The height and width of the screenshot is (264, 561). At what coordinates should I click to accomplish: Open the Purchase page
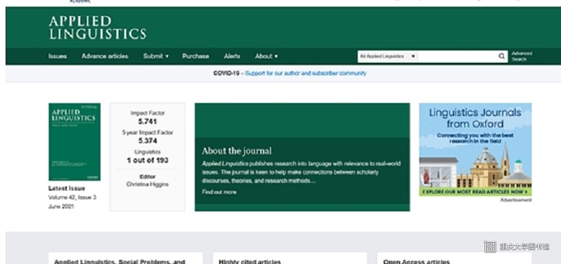pyautogui.click(x=196, y=56)
